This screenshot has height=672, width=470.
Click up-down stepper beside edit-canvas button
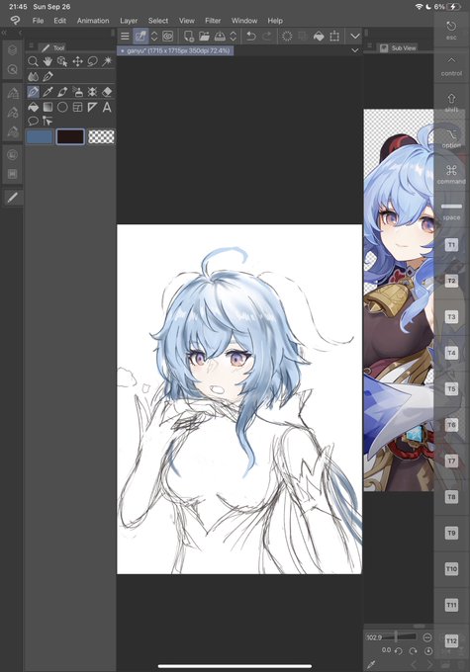coord(154,37)
